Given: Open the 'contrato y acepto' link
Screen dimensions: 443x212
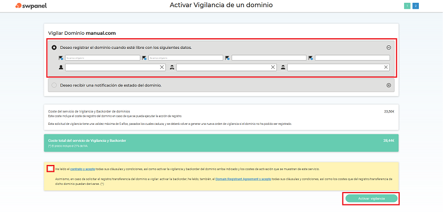Looking at the screenshot, I should [83, 169].
